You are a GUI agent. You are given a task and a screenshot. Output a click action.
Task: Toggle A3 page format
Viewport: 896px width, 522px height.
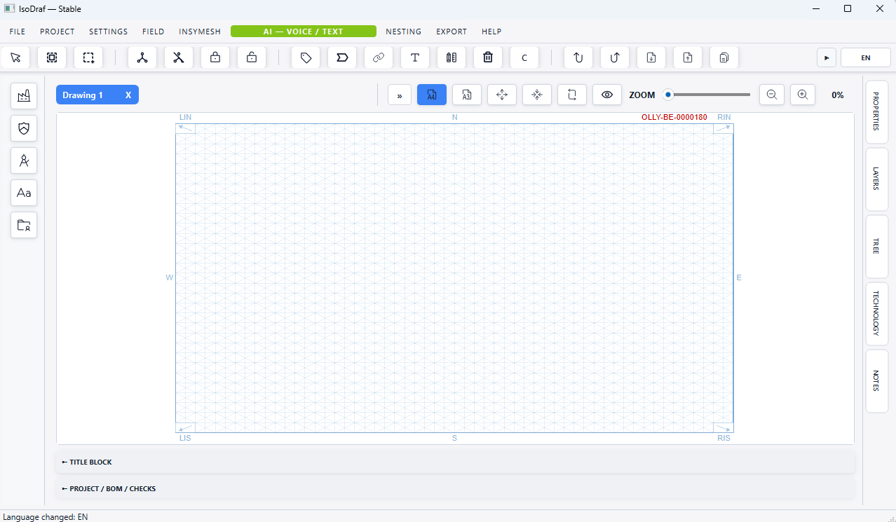467,95
